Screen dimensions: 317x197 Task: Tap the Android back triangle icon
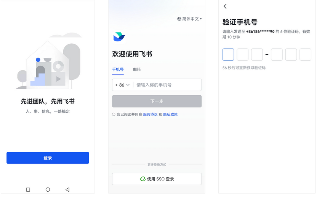point(67,189)
